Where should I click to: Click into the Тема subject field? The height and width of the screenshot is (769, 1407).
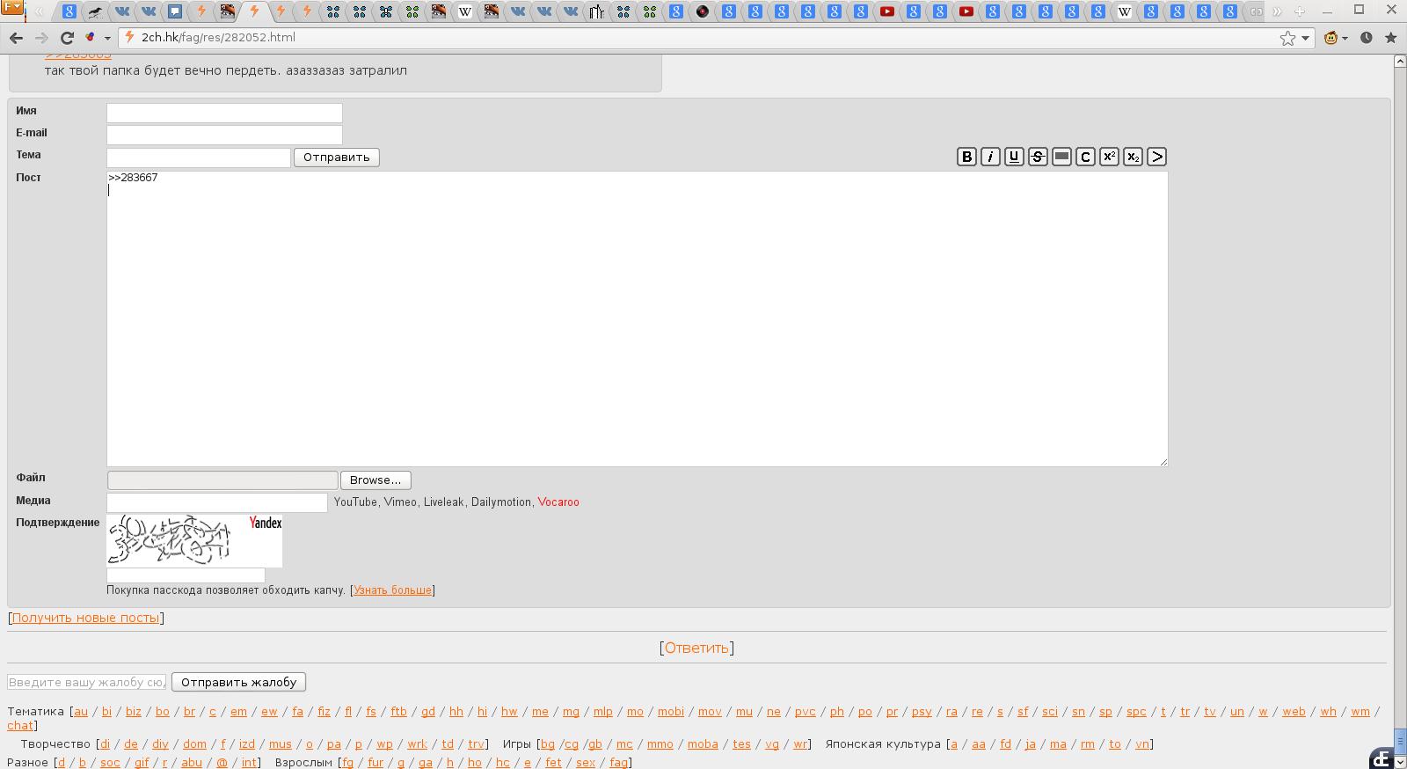tap(199, 157)
